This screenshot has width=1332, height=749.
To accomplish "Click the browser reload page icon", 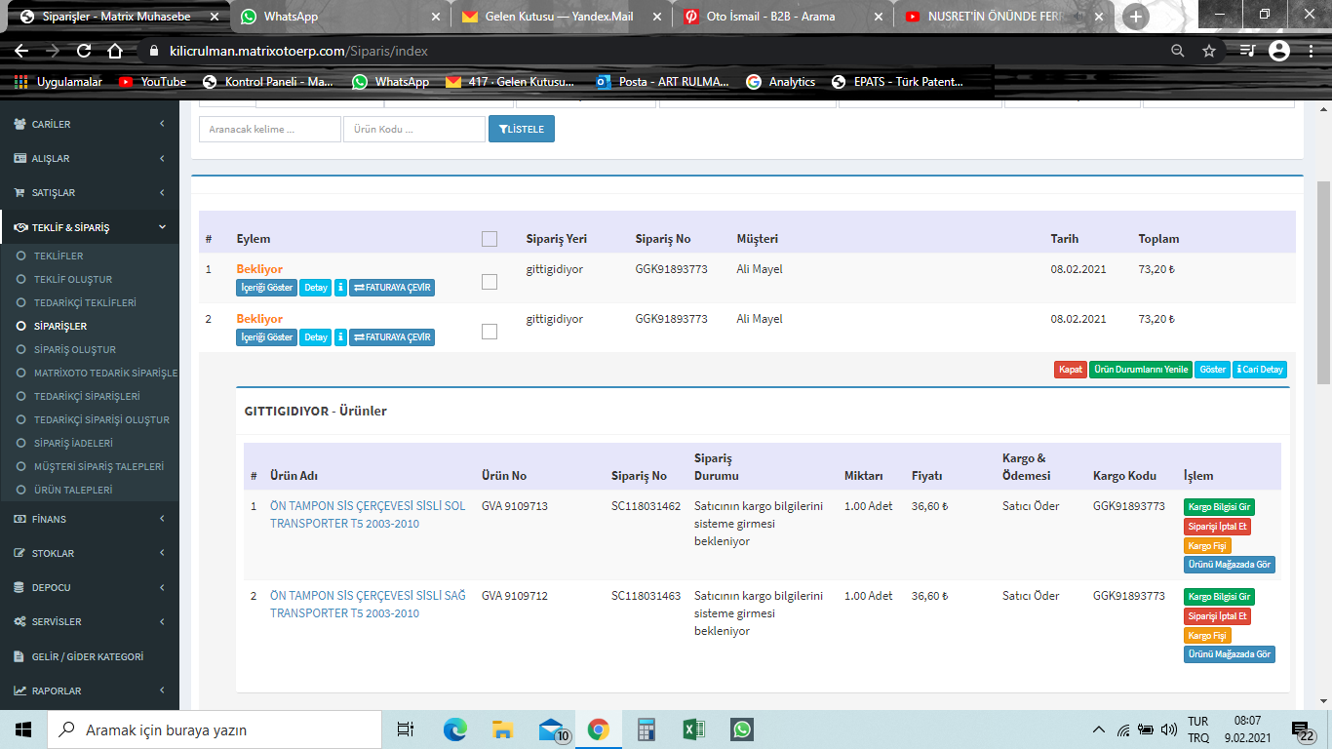I will [84, 51].
